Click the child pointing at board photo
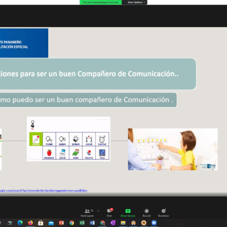This screenshot has height=227, width=227. [x=173, y=149]
